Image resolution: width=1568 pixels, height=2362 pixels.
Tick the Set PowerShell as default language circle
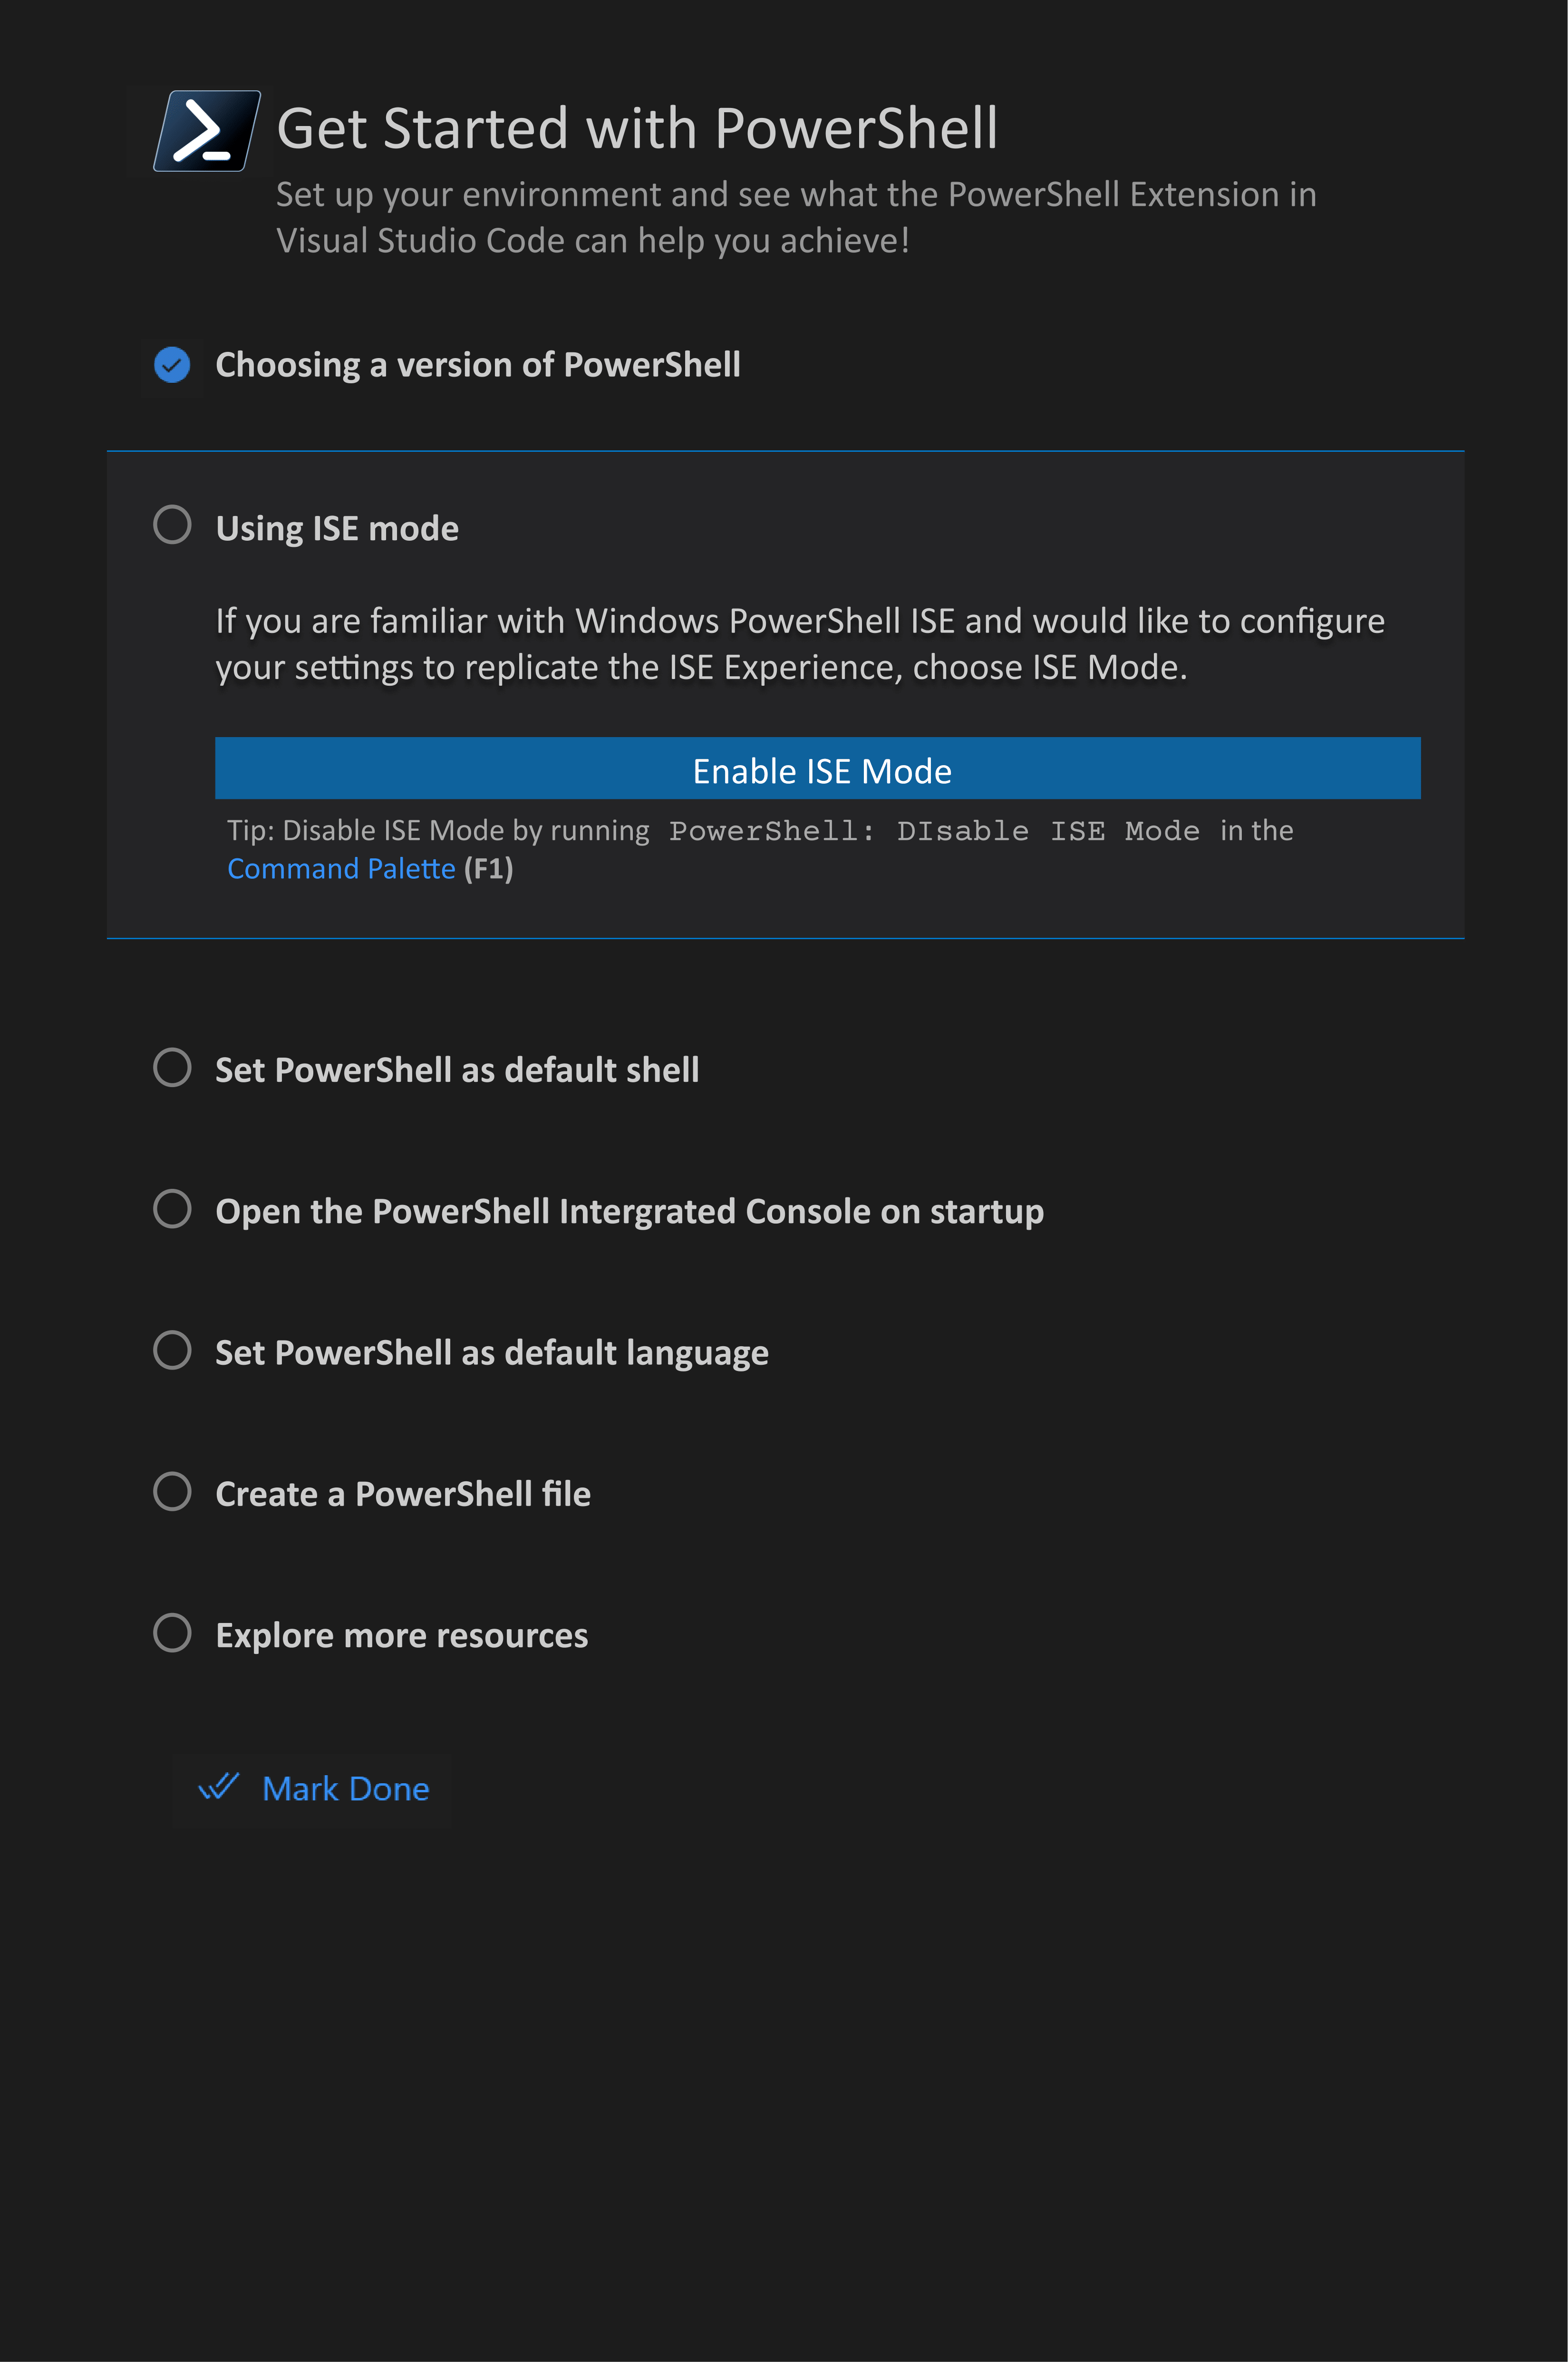(172, 1350)
